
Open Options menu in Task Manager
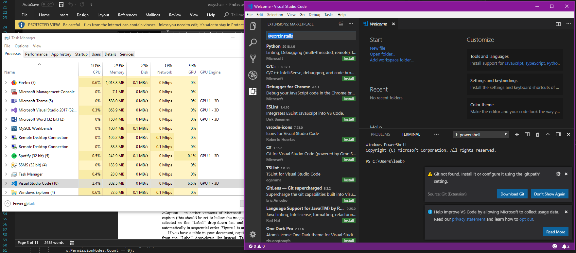tap(22, 46)
